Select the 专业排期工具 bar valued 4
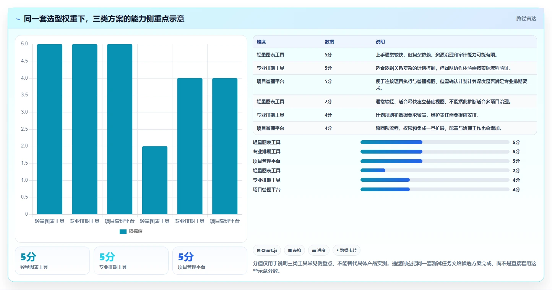Screen dimensions: 552x290 click(x=190, y=146)
